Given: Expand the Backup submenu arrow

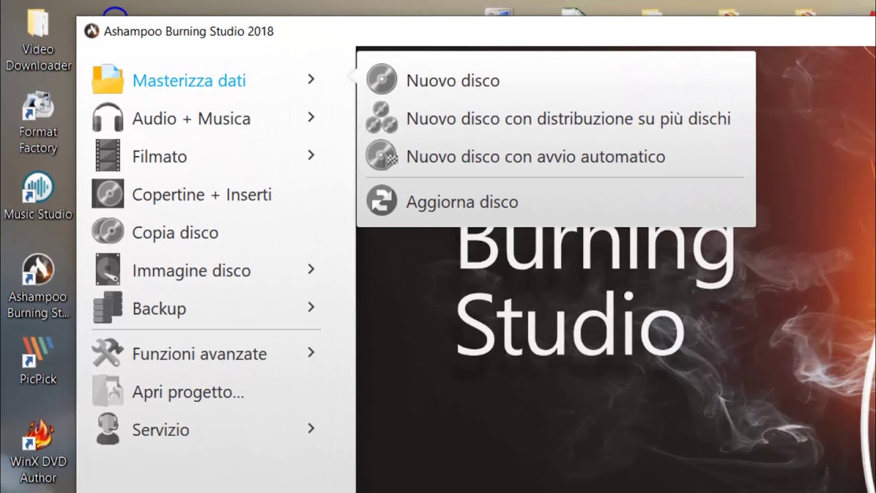Looking at the screenshot, I should pyautogui.click(x=311, y=307).
